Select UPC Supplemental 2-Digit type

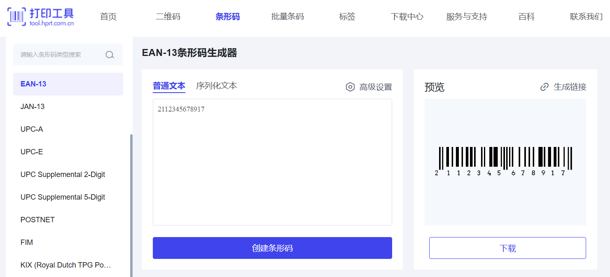pos(68,175)
